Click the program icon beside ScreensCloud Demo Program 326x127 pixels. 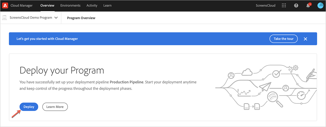click(4, 18)
